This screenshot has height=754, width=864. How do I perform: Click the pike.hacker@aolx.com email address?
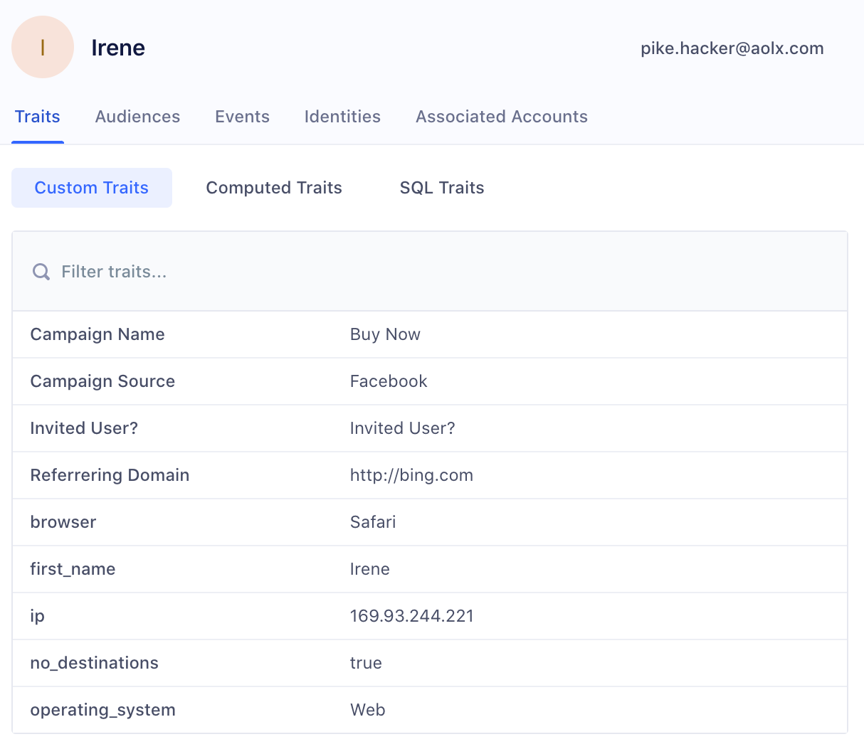click(732, 48)
